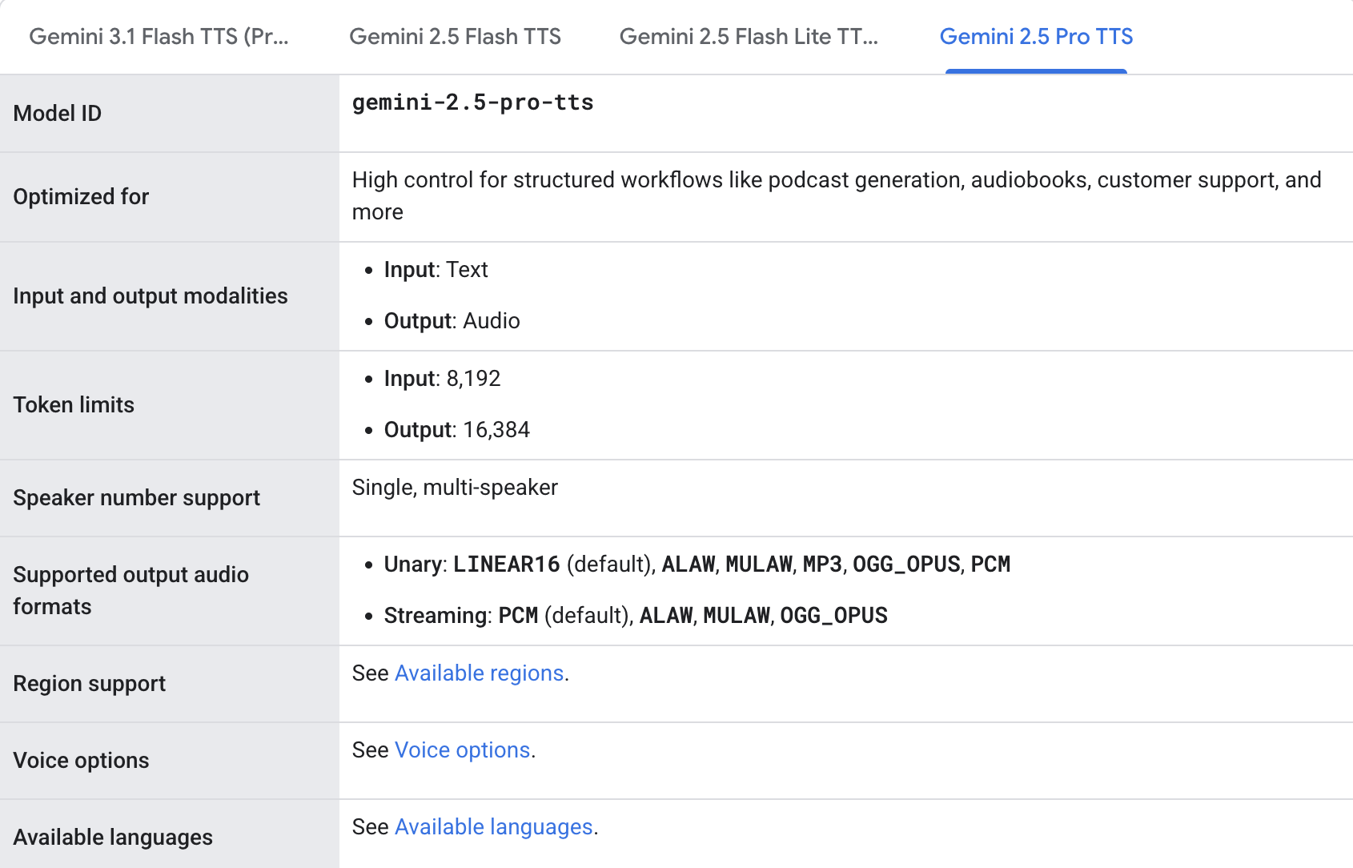
Task: Click the Input: 8,192 token limit
Action: (443, 379)
